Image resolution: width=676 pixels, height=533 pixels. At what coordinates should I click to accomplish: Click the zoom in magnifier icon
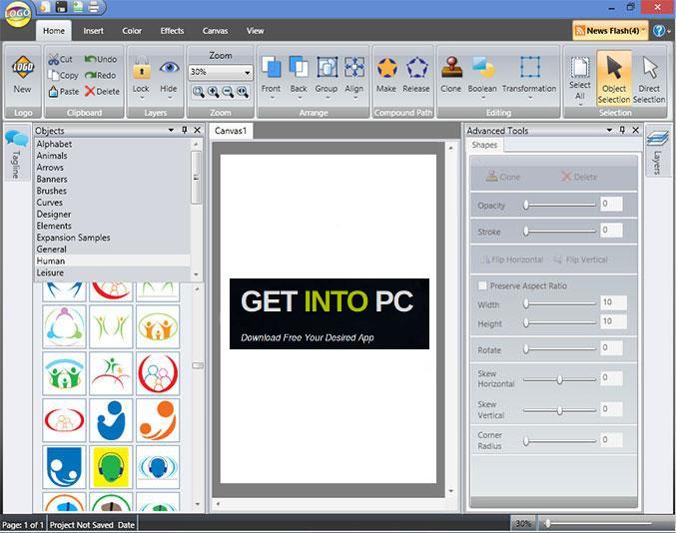coord(213,92)
